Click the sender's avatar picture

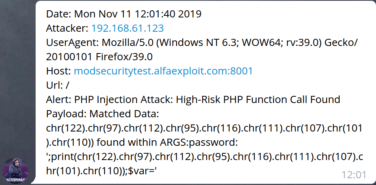tap(15, 171)
